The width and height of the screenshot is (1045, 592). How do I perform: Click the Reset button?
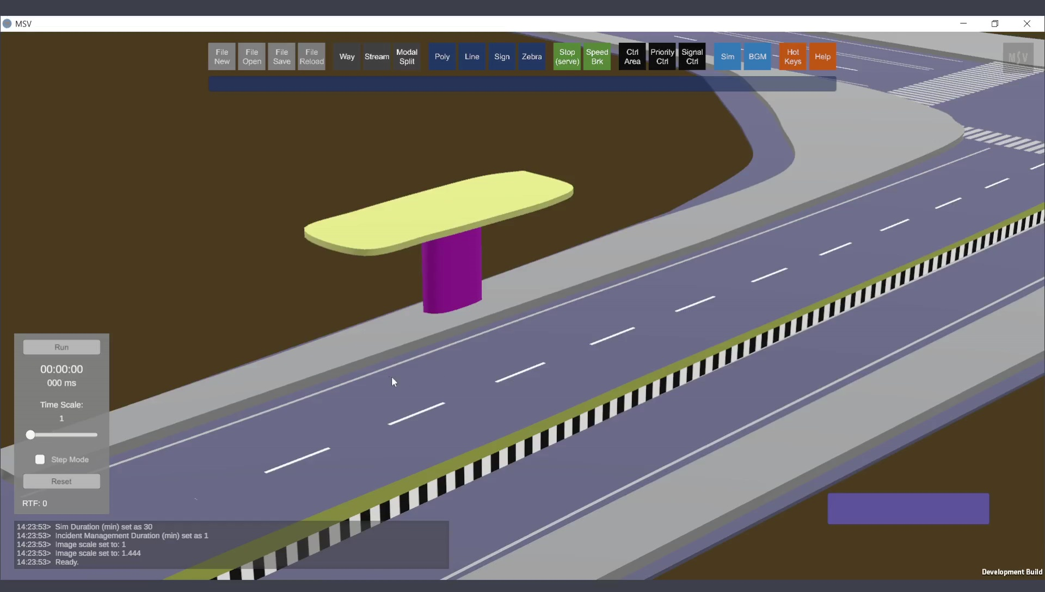point(62,482)
